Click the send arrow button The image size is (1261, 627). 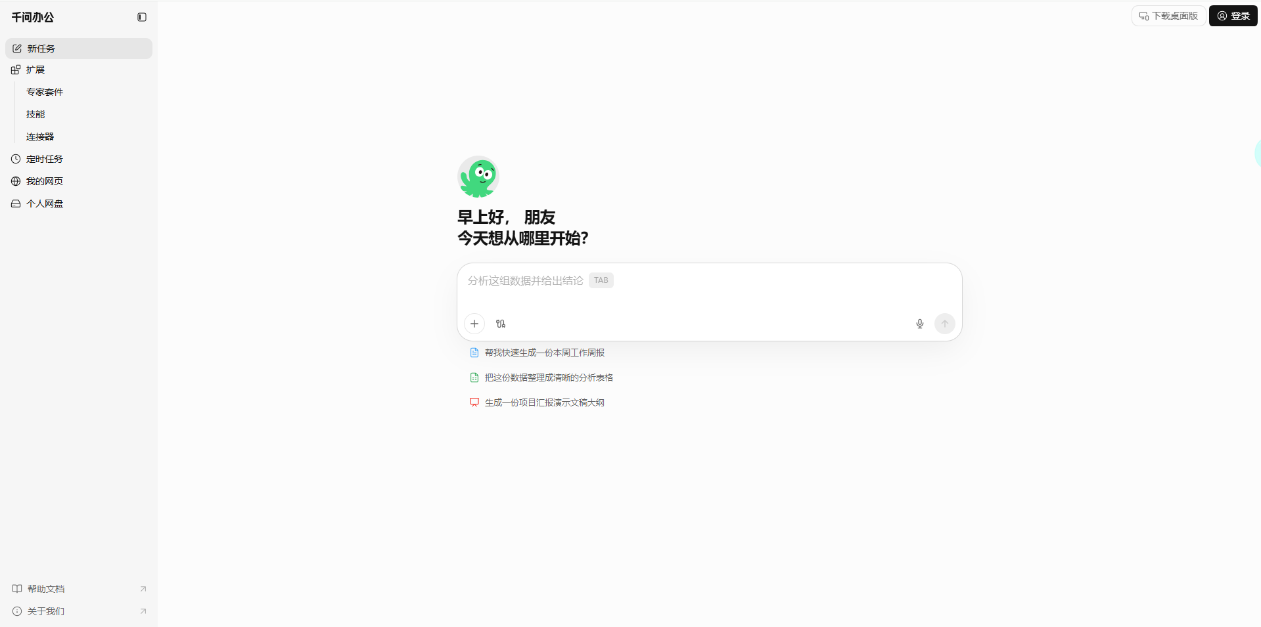(x=945, y=324)
